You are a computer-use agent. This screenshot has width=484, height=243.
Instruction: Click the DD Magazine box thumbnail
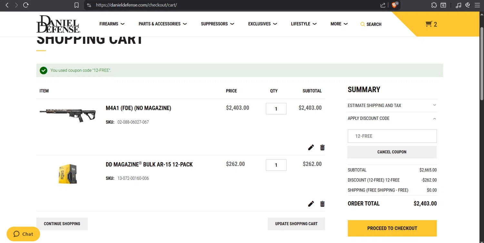click(x=68, y=174)
